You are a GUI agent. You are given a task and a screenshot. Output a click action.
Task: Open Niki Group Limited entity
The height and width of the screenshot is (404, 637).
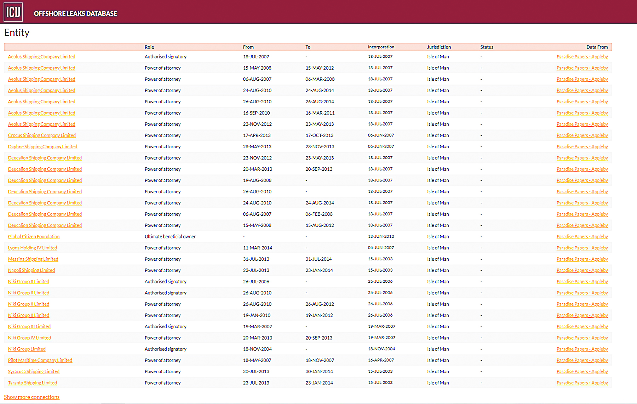pyautogui.click(x=27, y=349)
